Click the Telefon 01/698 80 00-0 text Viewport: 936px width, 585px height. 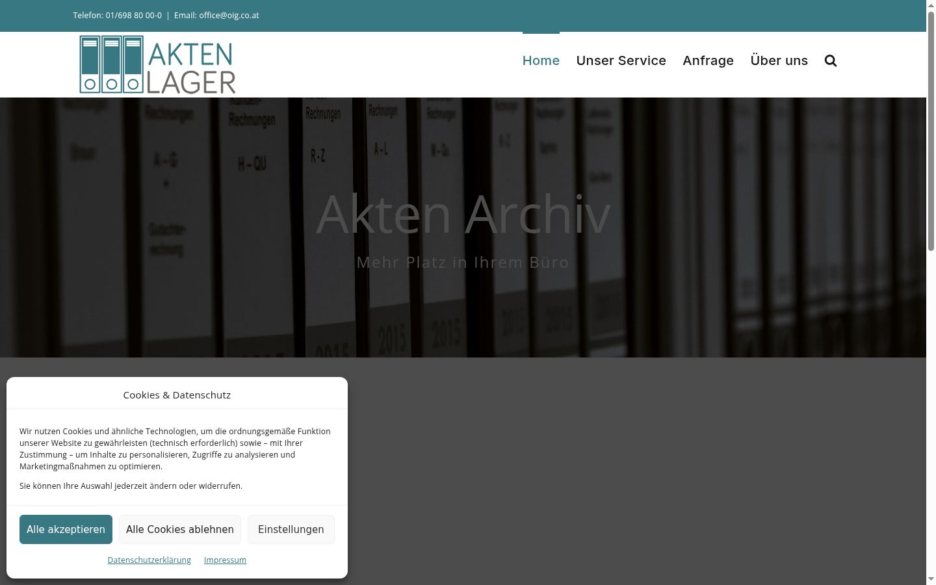(x=117, y=15)
